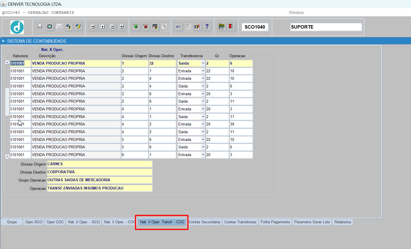The height and width of the screenshot is (249, 411).
Task: Click the Save diskette icon in toolbar
Action: tap(40, 27)
